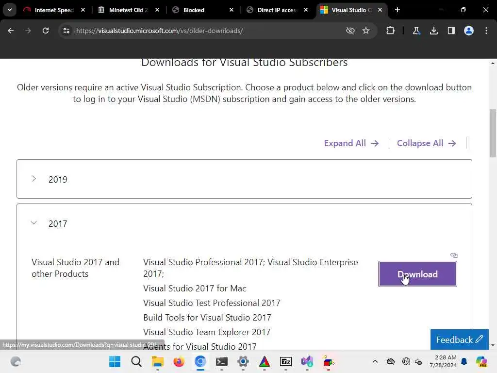Open the notification bell icon
Screen dimensions: 497x373
coord(464,361)
